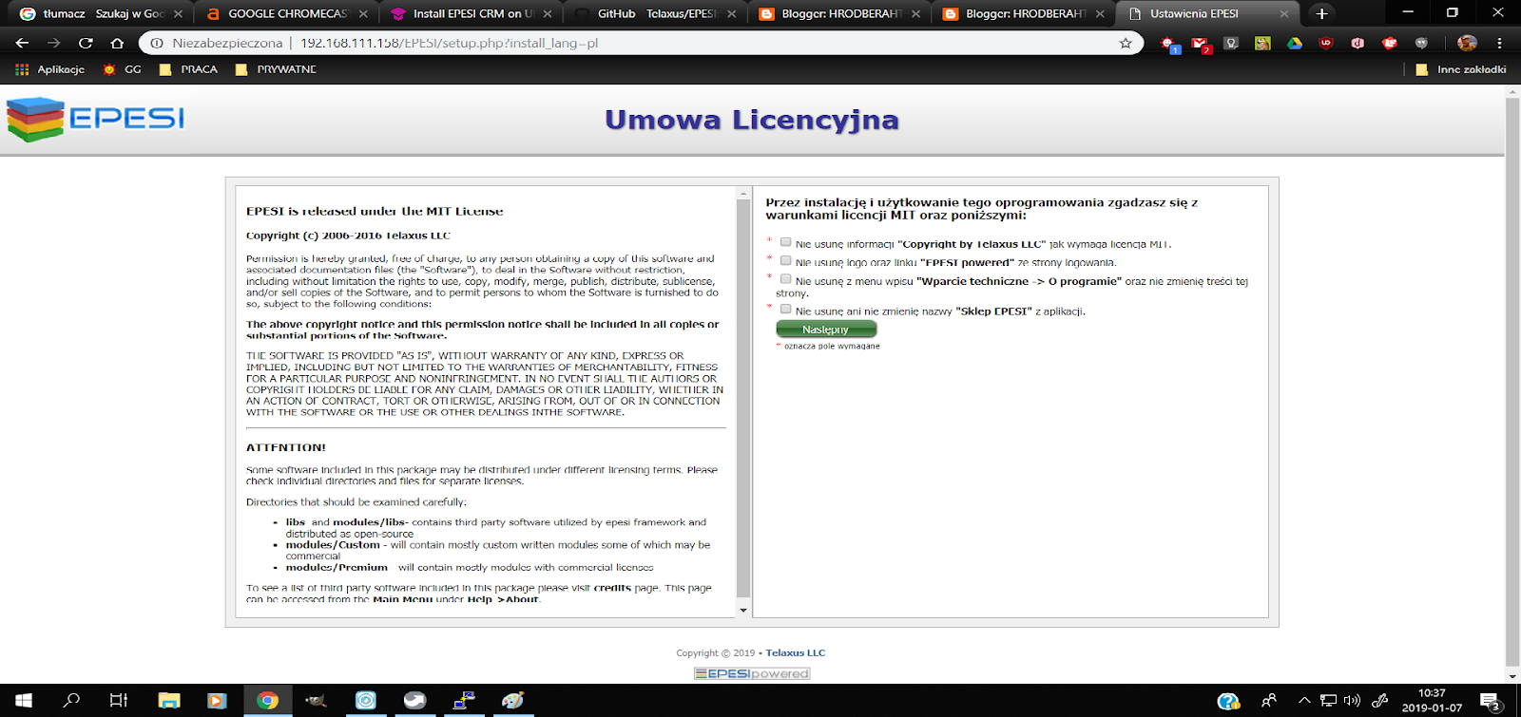Bookmark this page with star icon
This screenshot has height=717, width=1521.
1126,43
